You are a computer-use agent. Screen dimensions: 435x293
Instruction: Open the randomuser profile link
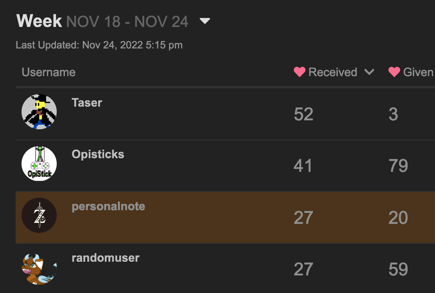click(106, 258)
